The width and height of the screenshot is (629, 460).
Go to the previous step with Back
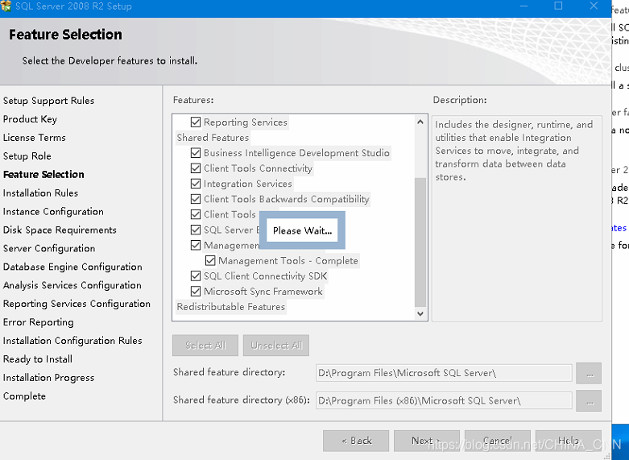(356, 441)
